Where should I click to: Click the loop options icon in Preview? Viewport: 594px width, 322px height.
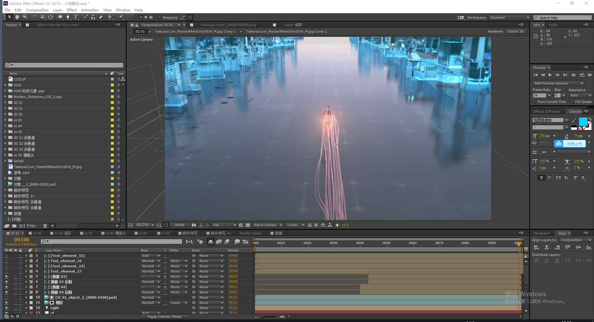pyautogui.click(x=582, y=75)
